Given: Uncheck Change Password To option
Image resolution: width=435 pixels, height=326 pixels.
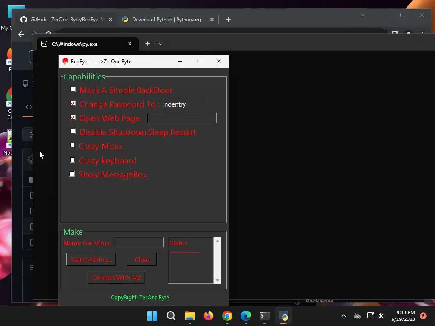Looking at the screenshot, I should (73, 104).
